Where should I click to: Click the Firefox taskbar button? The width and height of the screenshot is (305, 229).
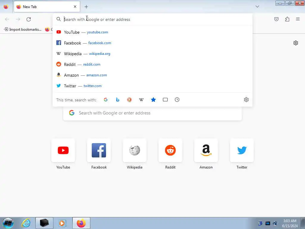(81, 223)
